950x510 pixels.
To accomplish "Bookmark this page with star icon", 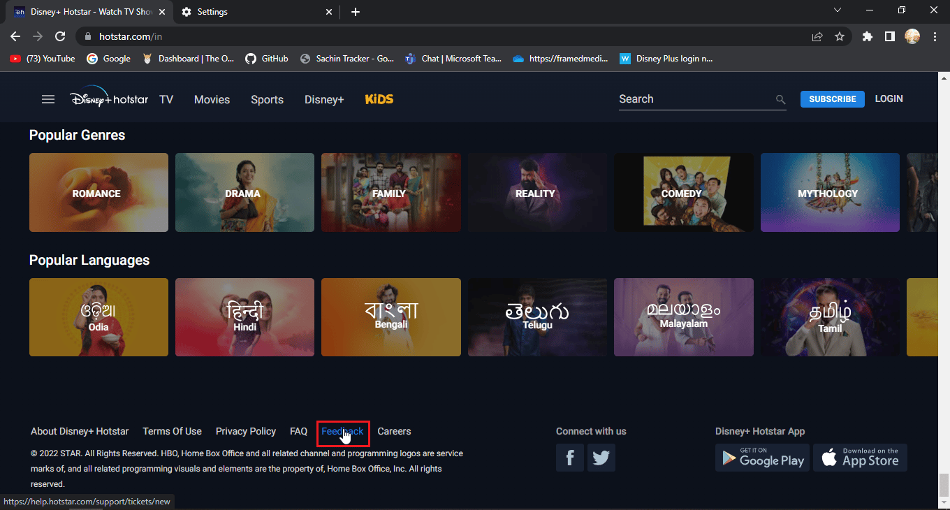I will (x=840, y=36).
